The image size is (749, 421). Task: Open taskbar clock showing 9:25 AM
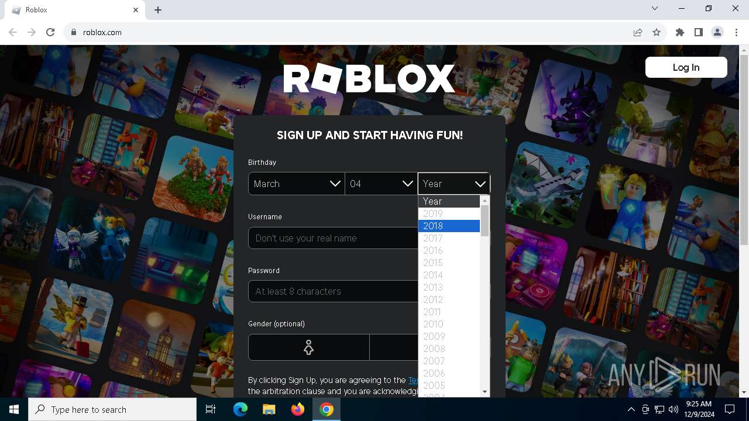pyautogui.click(x=698, y=409)
